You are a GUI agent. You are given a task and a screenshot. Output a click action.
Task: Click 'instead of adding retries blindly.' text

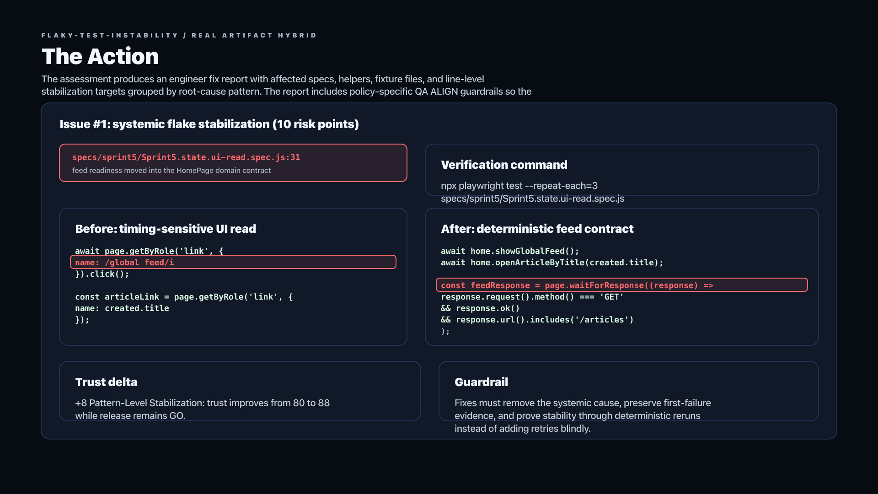[x=523, y=429]
